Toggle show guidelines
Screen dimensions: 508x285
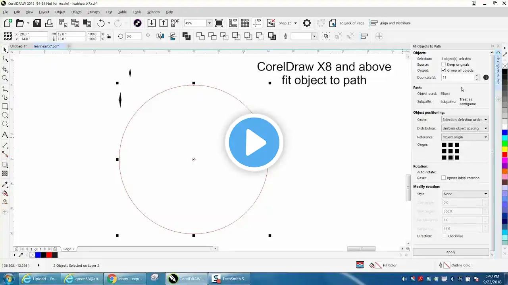coord(257,23)
